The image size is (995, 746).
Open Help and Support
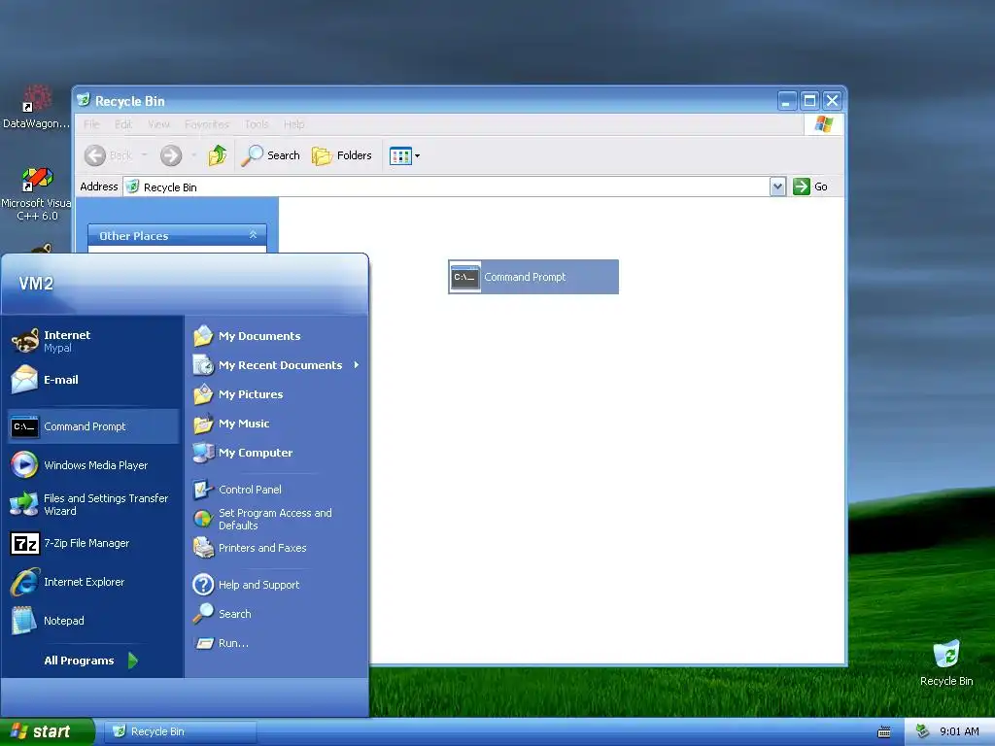pyautogui.click(x=276, y=584)
